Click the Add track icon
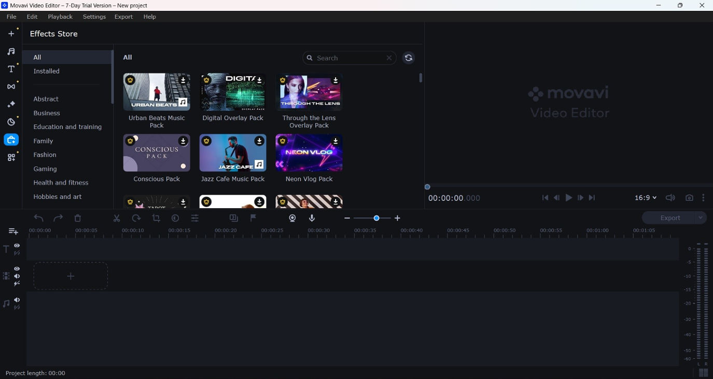 pos(13,231)
